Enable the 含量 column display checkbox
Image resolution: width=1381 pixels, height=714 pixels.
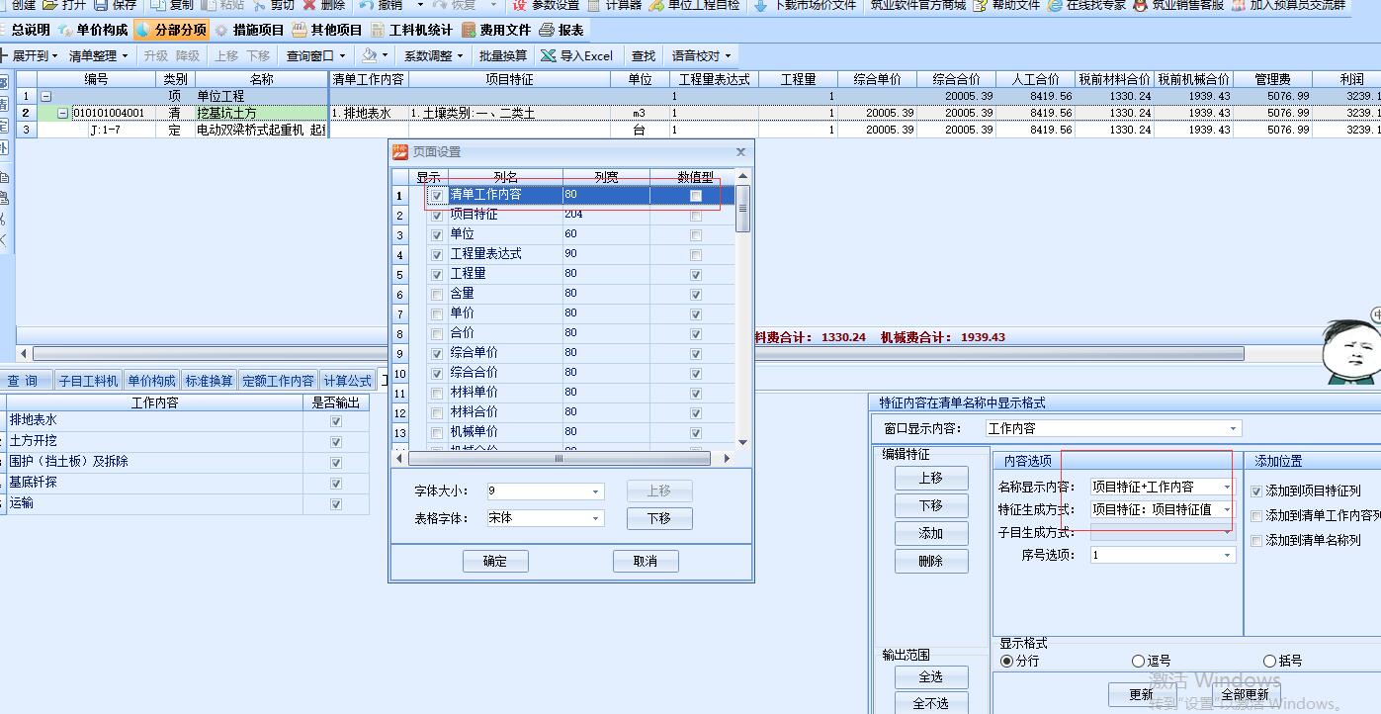pos(437,295)
